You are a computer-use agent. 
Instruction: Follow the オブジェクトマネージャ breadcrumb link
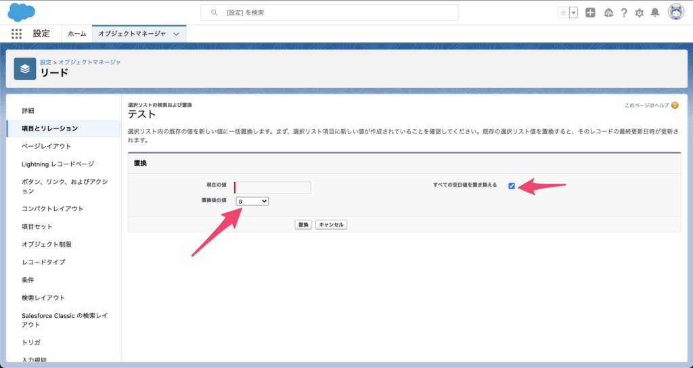point(90,62)
